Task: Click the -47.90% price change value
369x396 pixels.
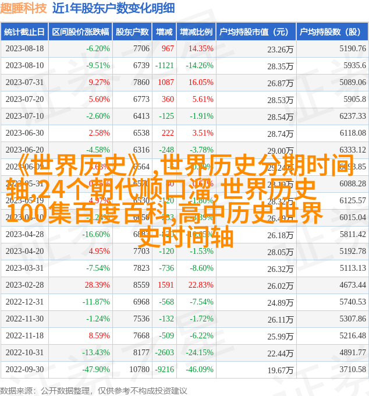Action: coord(96,369)
